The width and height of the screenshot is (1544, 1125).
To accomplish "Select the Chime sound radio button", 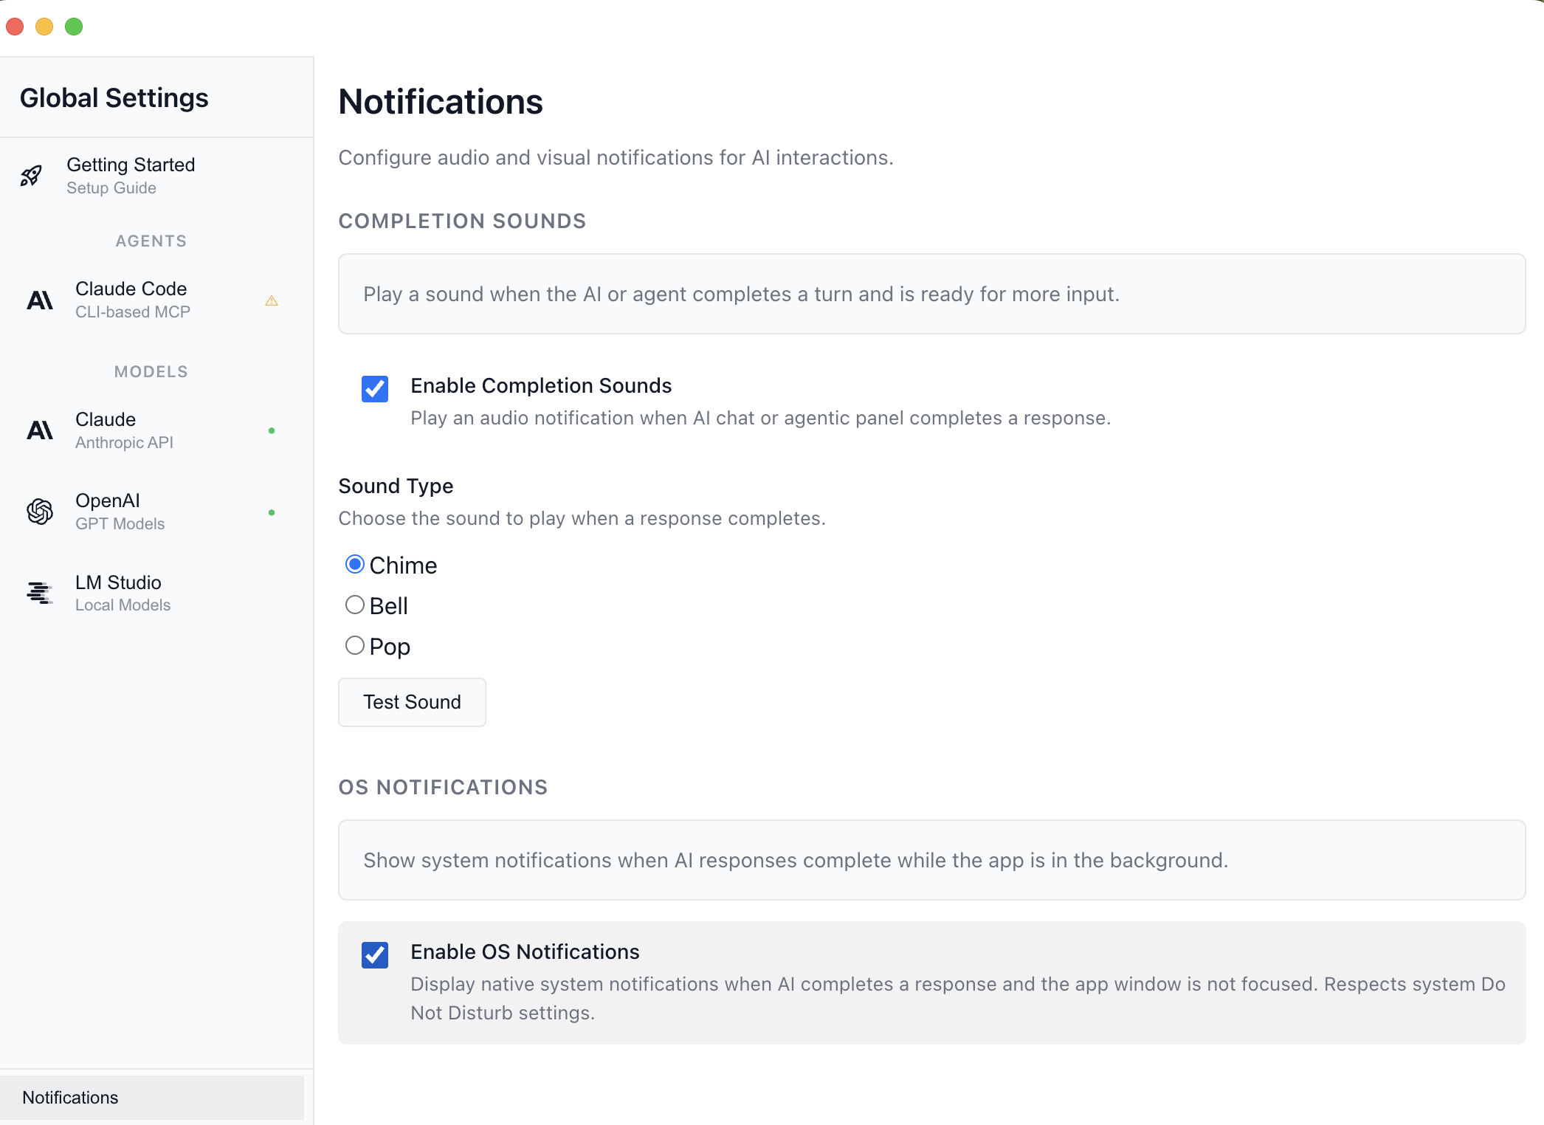I will tap(355, 565).
